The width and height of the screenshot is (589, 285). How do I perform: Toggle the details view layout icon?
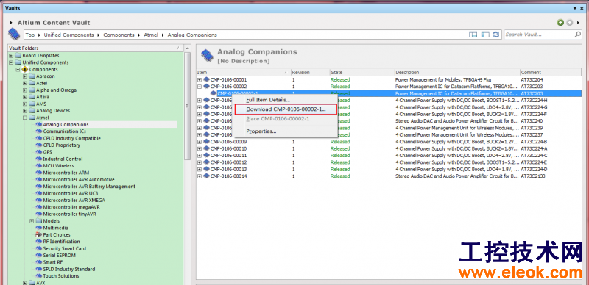pyautogui.click(x=473, y=35)
